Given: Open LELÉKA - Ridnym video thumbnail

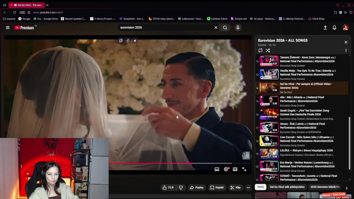Looking at the screenshot, I should 269,154.
